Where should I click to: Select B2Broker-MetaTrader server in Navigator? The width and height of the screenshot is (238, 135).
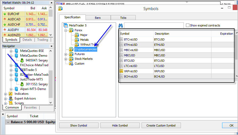coord(34,75)
